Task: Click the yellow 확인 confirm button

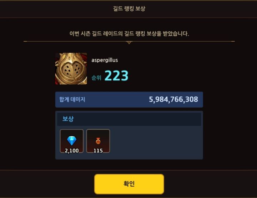Action: pyautogui.click(x=129, y=184)
